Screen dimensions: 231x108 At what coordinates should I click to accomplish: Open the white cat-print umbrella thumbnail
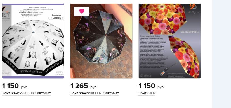click(x=33, y=41)
